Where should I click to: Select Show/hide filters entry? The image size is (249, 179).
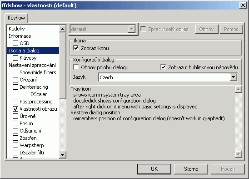tap(38, 72)
